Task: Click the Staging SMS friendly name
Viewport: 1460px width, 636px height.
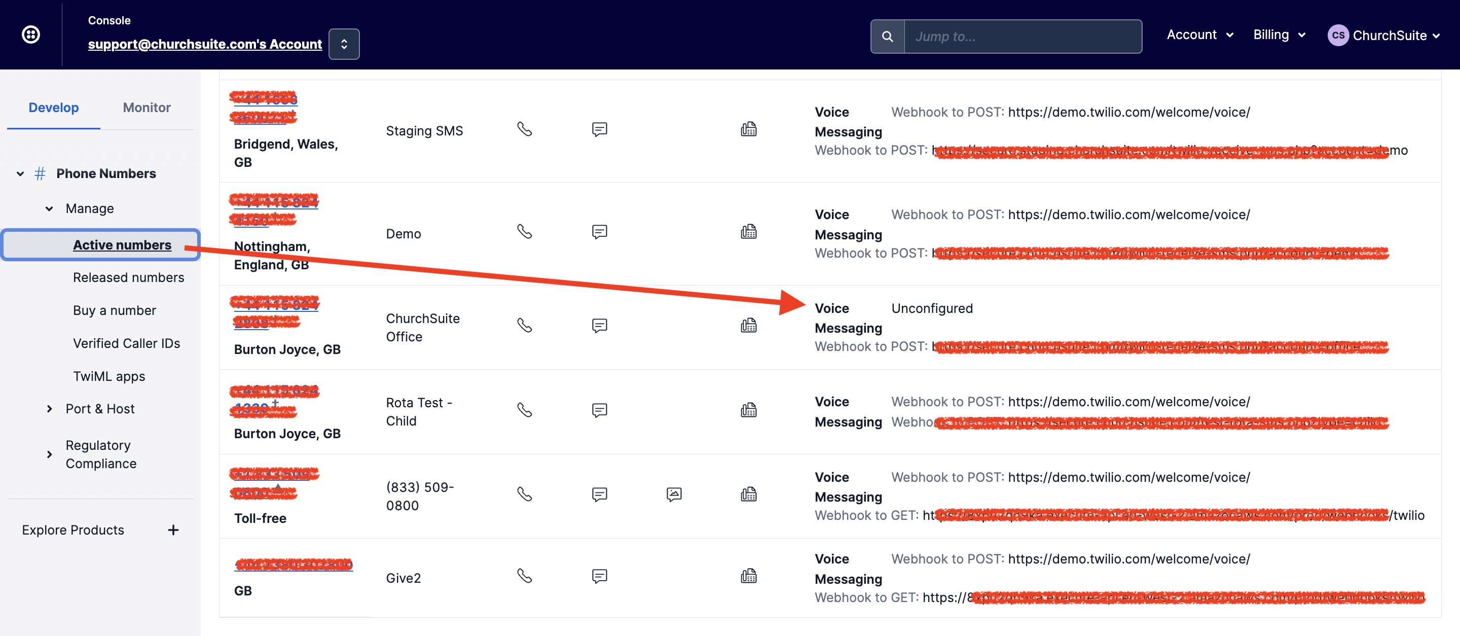Action: [x=424, y=131]
